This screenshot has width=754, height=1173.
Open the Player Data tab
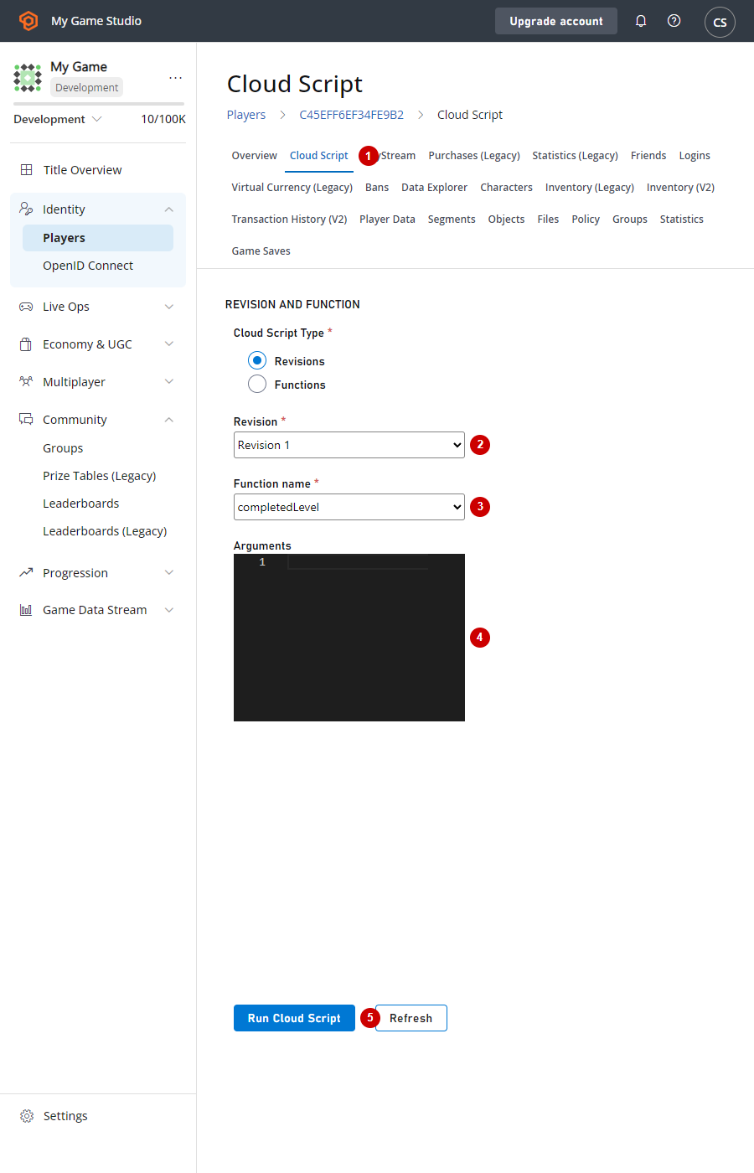pos(388,220)
